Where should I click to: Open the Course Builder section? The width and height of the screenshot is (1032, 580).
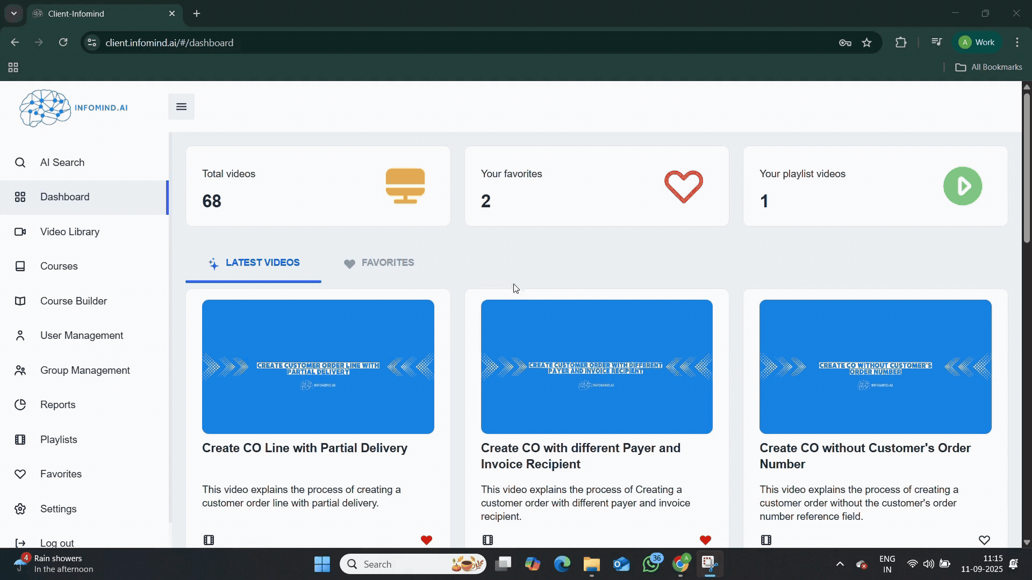click(74, 301)
